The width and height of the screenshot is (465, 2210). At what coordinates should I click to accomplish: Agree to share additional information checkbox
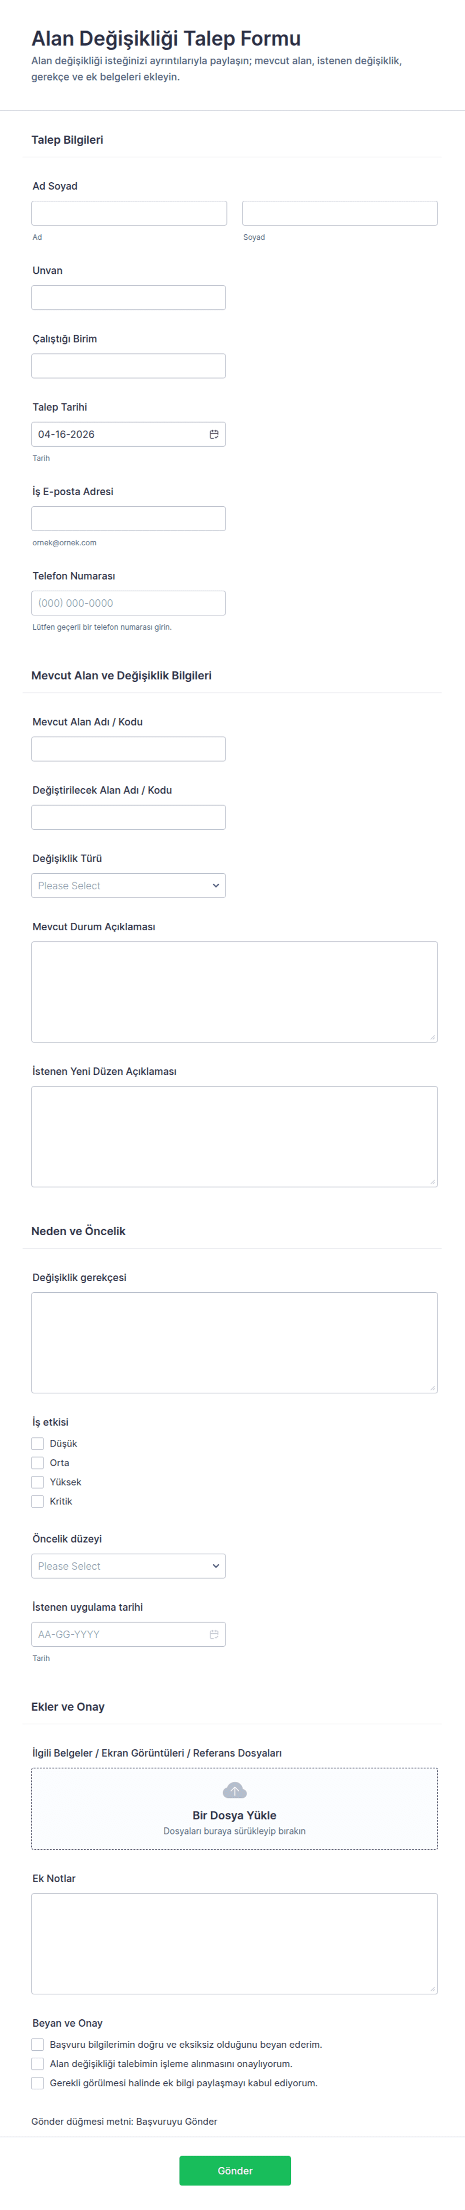[x=37, y=2083]
